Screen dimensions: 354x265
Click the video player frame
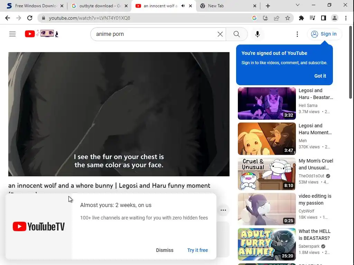(x=119, y=114)
